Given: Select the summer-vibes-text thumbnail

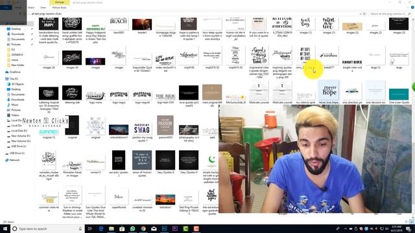Looking at the screenshot, I should click(x=49, y=199).
